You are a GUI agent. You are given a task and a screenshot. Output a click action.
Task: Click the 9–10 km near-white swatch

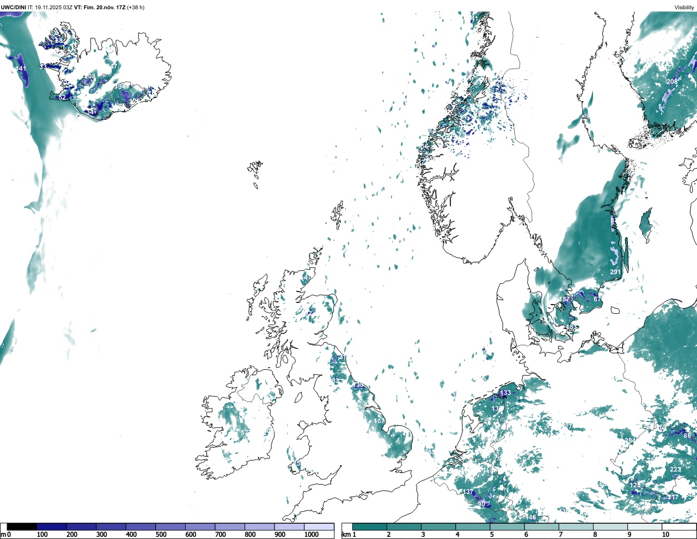point(645,526)
